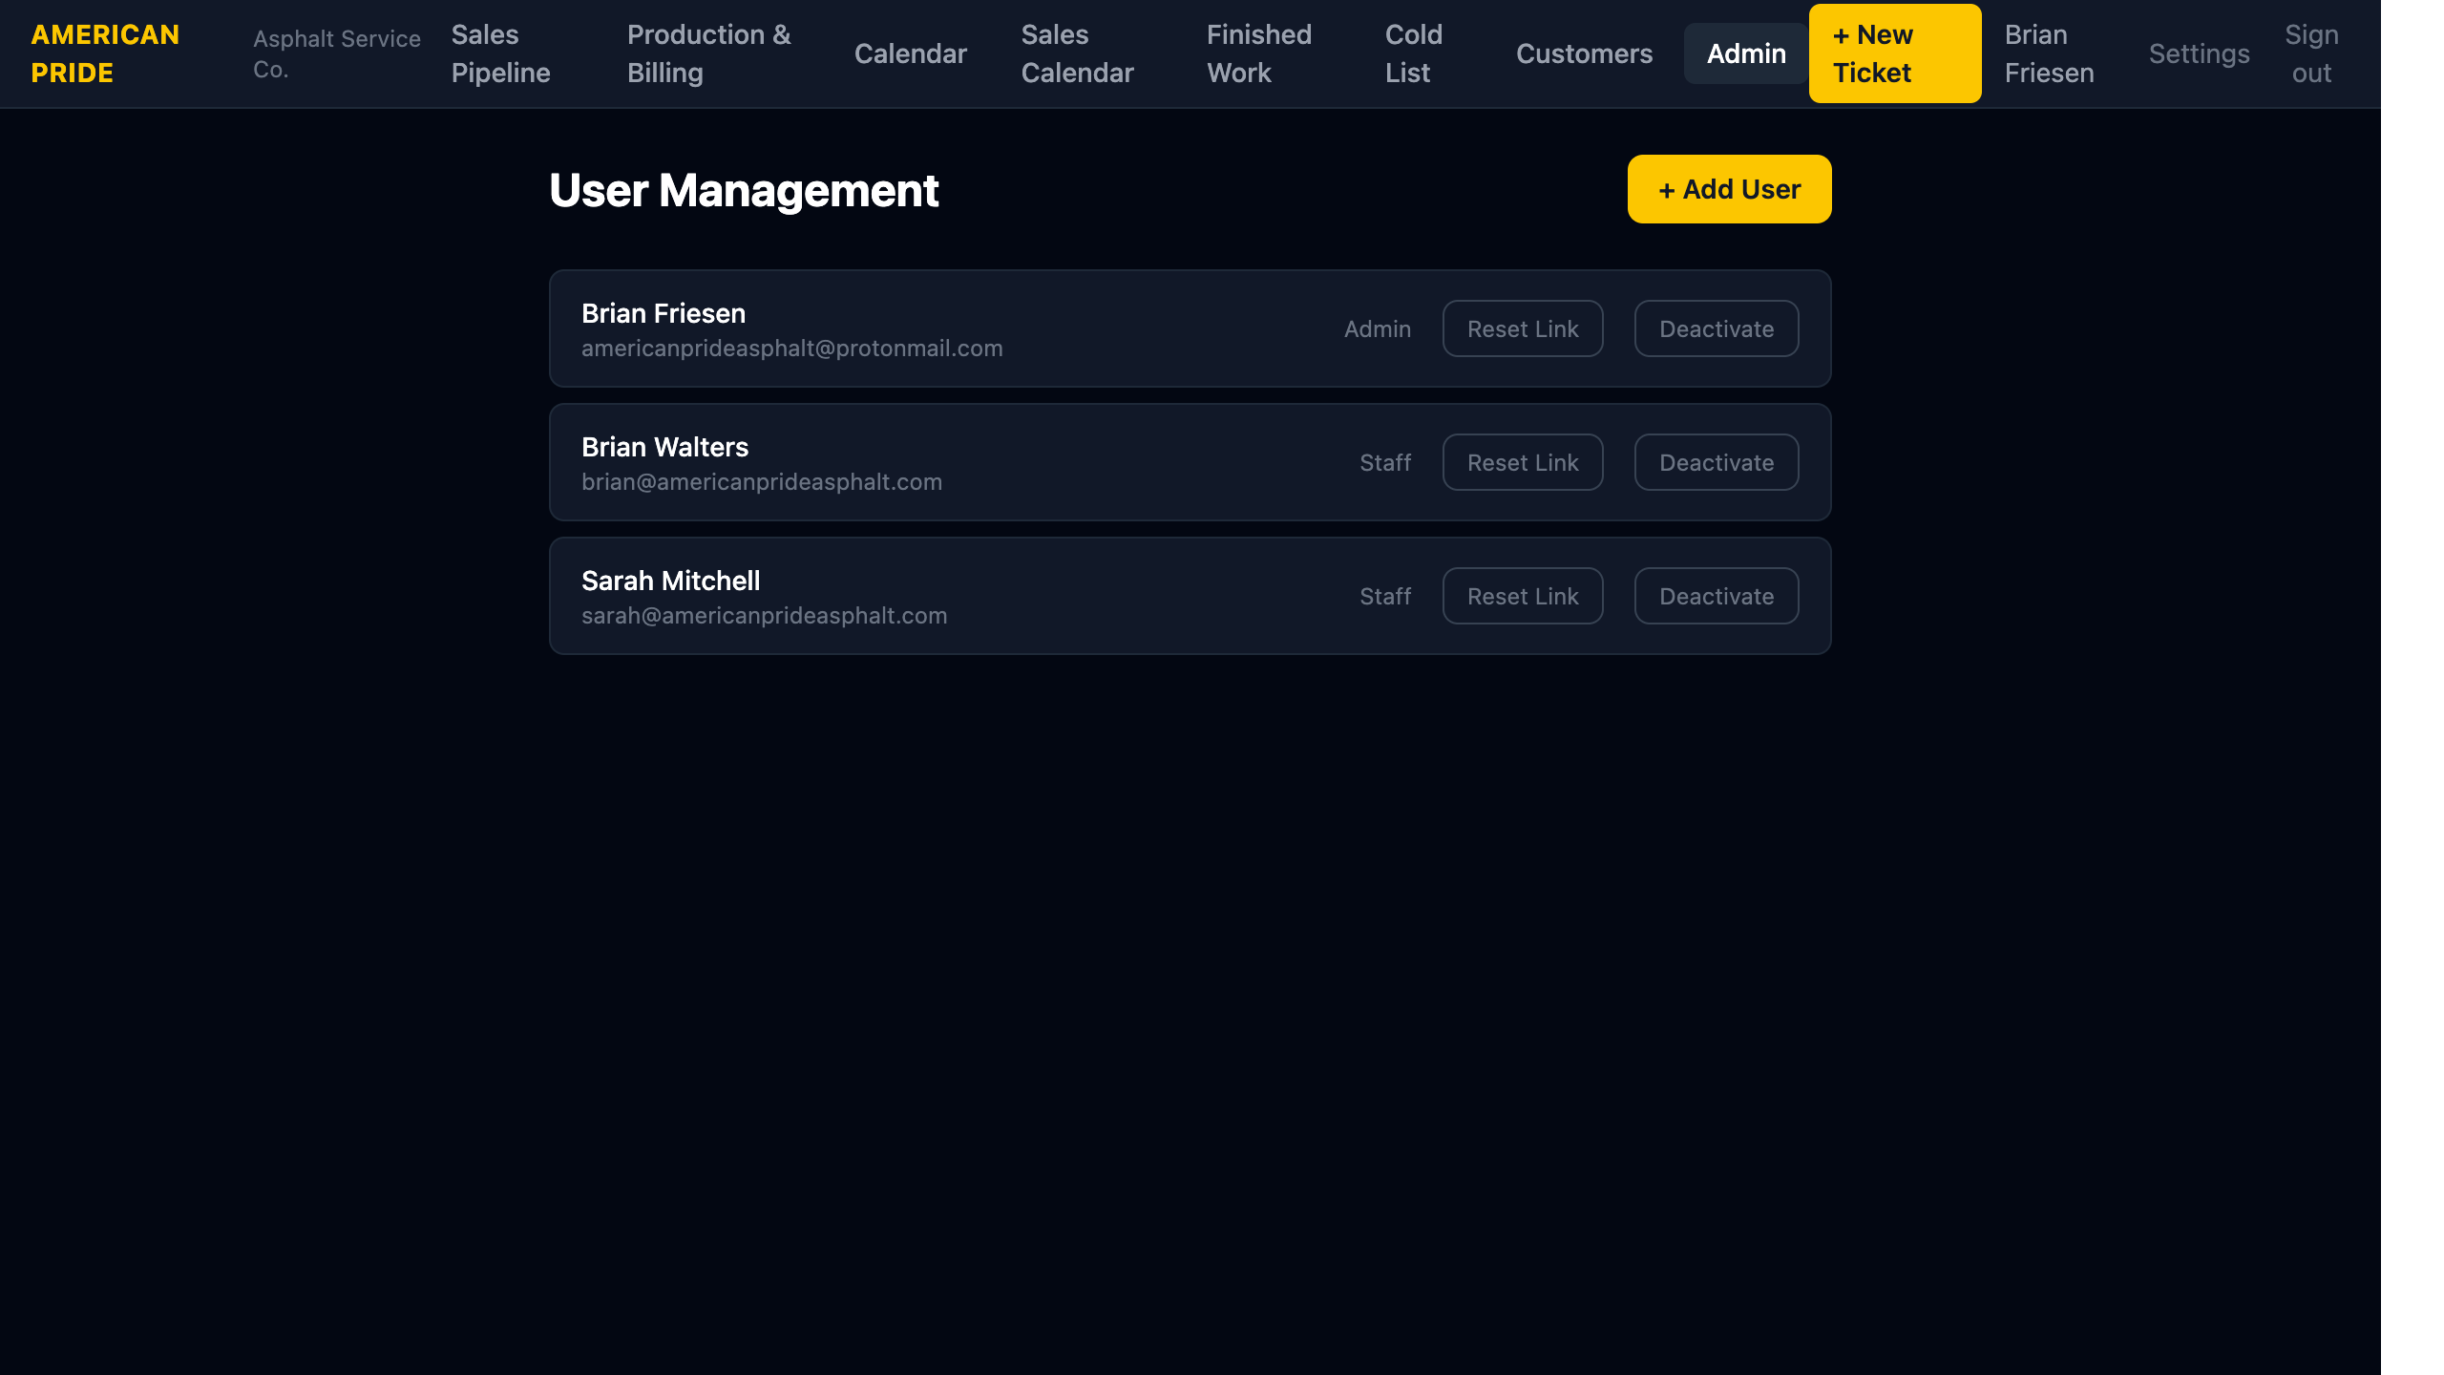Click the Asphalt Service Co. subtitle
The width and height of the screenshot is (2444, 1375).
(x=337, y=53)
